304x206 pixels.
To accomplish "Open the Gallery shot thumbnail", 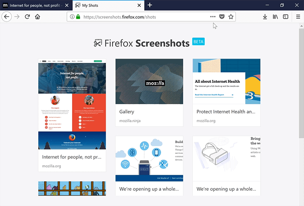I will (149, 82).
